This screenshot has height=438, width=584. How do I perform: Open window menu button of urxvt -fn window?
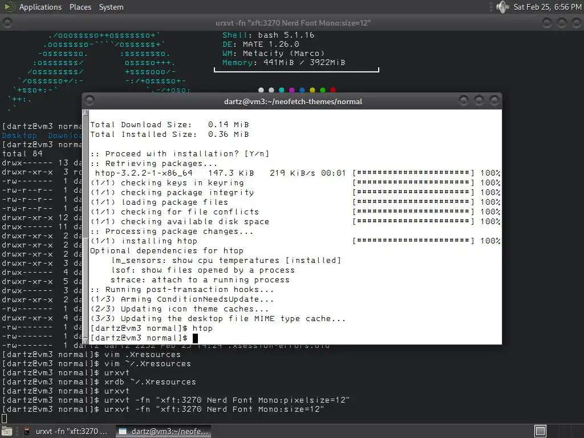coord(7,23)
